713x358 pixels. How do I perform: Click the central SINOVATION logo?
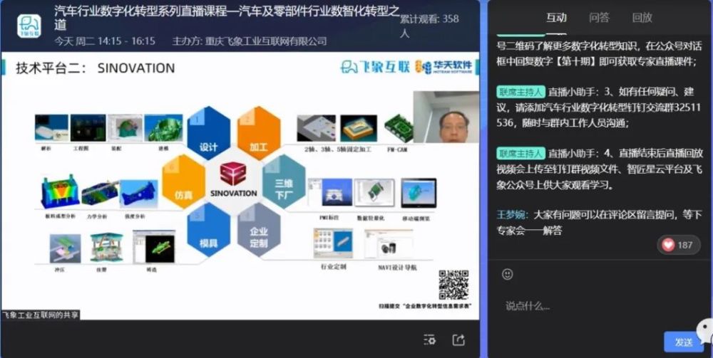(234, 180)
